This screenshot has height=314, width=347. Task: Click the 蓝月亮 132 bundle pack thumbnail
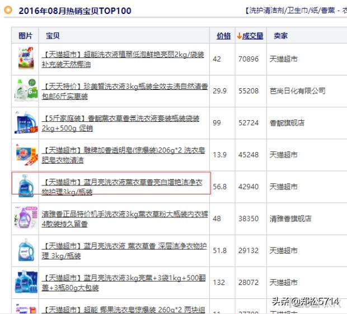coord(26,282)
